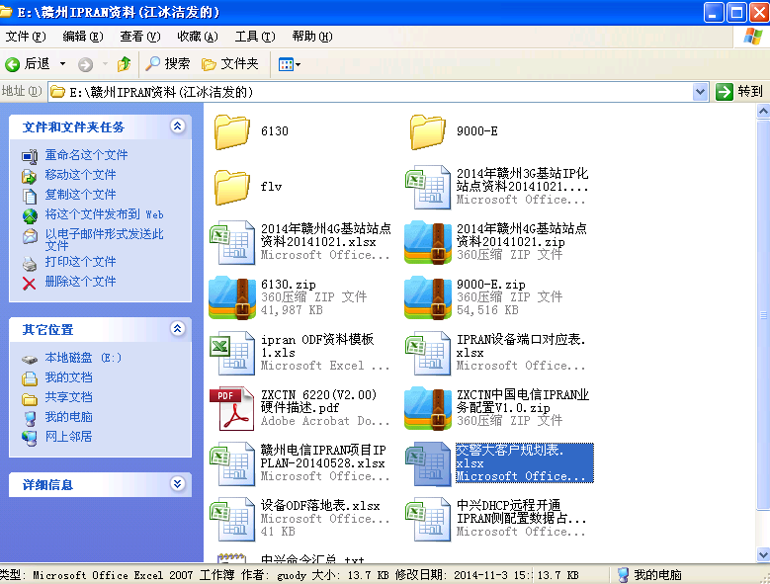Click the greyed Forward arrow icon
Screen dimensions: 770x584
coord(85,64)
